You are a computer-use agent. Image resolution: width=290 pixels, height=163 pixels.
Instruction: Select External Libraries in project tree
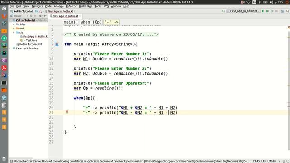click(25, 48)
